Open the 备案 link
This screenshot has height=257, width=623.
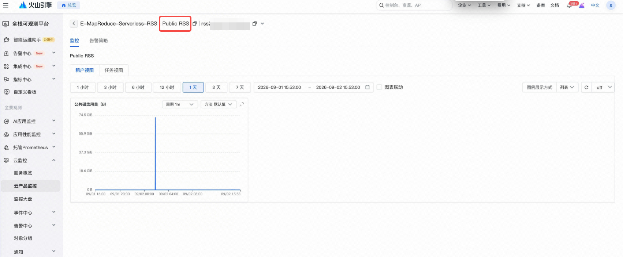(x=541, y=5)
